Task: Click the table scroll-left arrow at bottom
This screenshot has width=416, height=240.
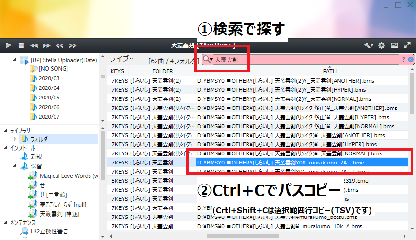Action: (111, 236)
